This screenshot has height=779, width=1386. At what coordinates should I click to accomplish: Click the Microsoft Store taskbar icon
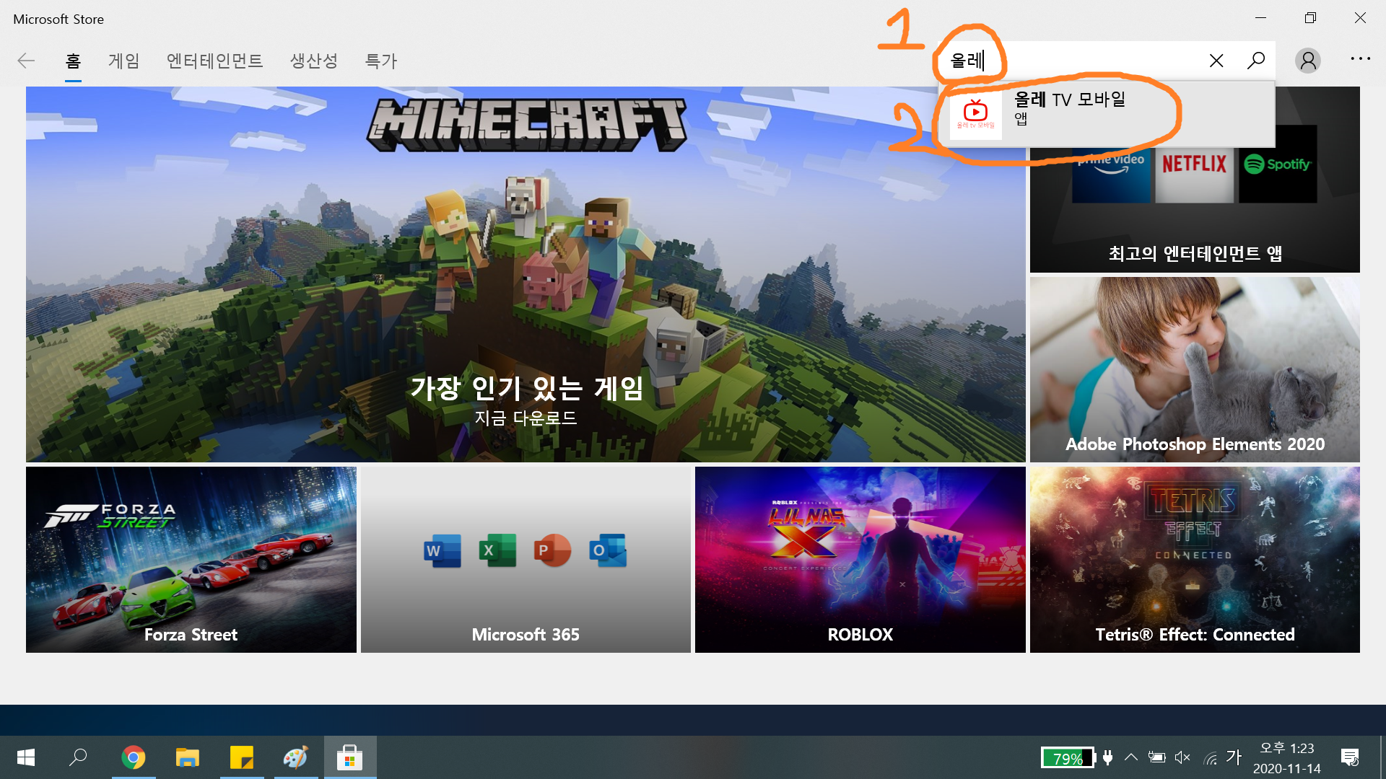pos(350,757)
